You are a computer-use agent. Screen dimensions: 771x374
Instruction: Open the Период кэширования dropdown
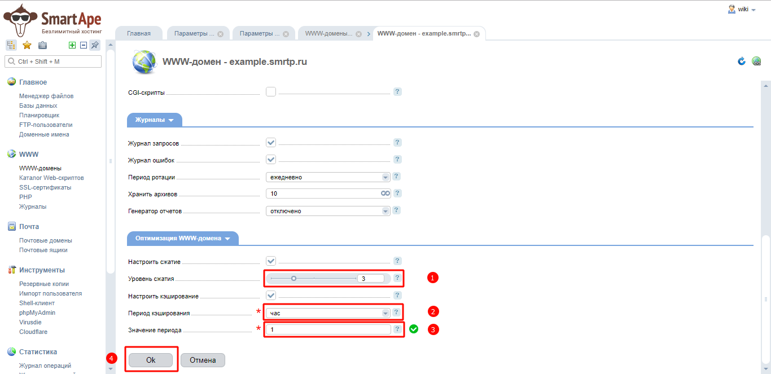tap(328, 313)
